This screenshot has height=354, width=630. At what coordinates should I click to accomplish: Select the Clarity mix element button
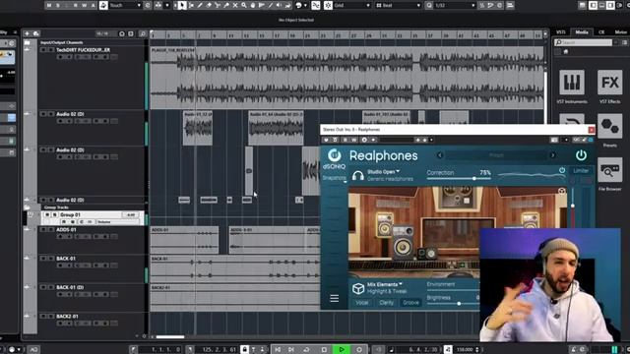[386, 303]
